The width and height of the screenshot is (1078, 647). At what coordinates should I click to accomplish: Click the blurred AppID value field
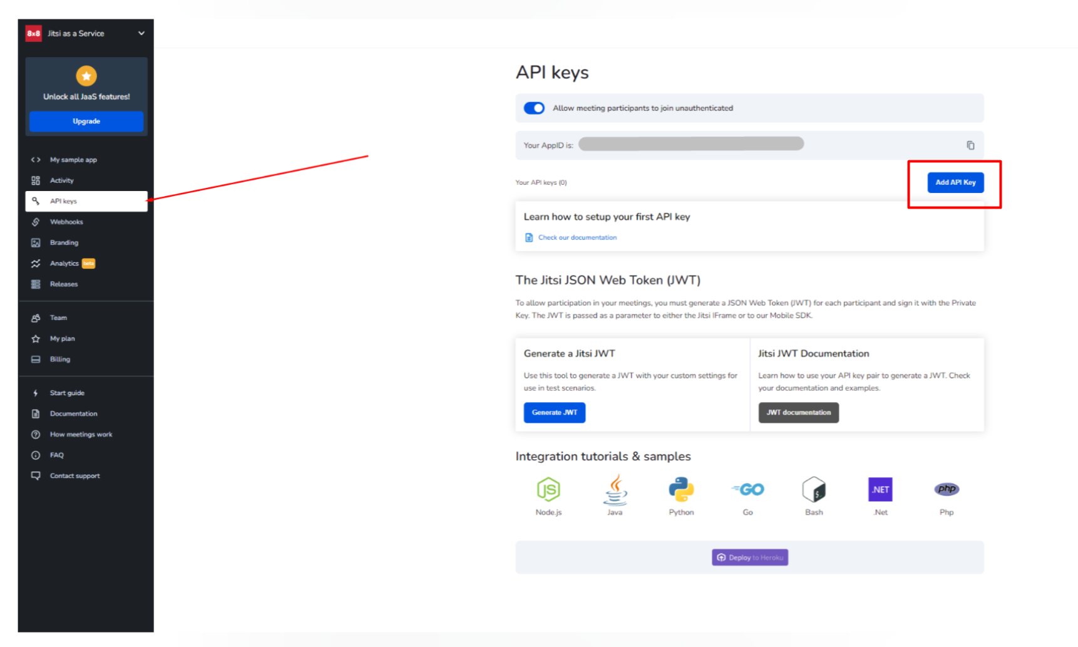(x=691, y=144)
